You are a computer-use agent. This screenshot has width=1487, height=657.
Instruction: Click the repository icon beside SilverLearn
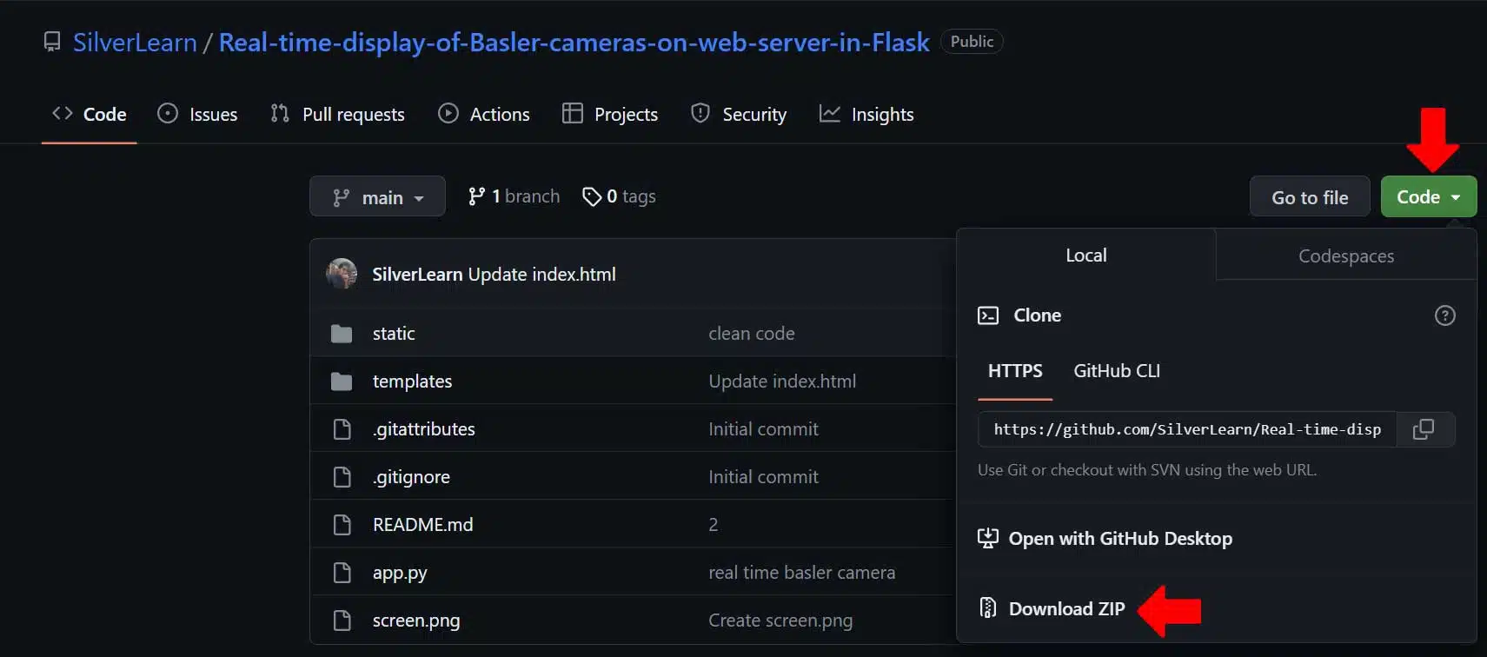pos(52,43)
